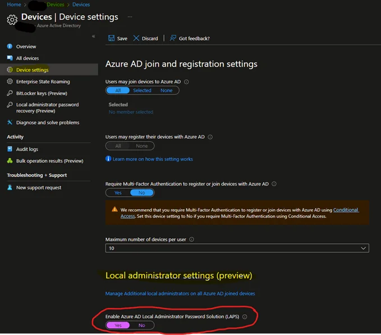
Task: Click the BitLocker keys key icon
Action: pos(10,93)
